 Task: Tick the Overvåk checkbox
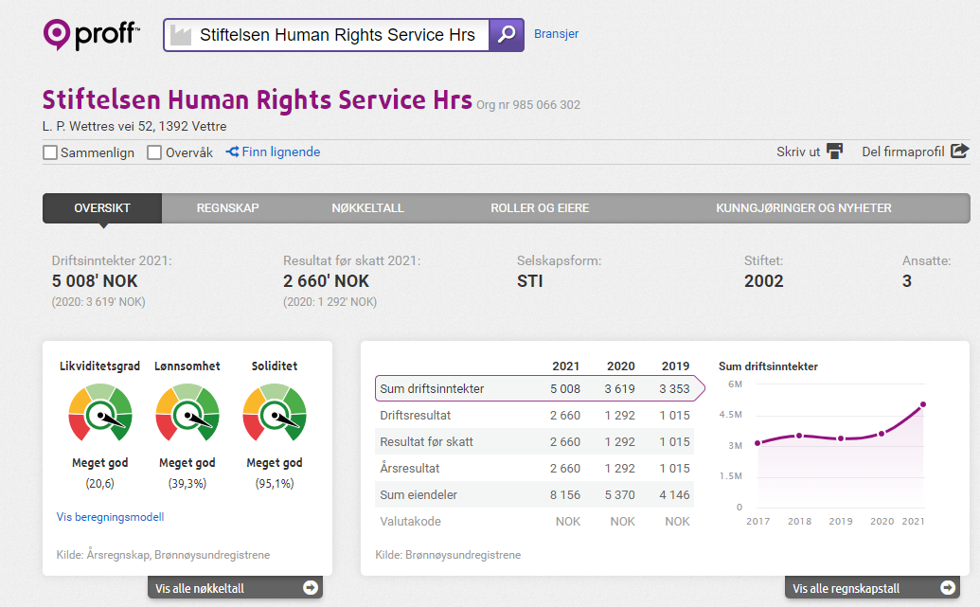point(154,152)
